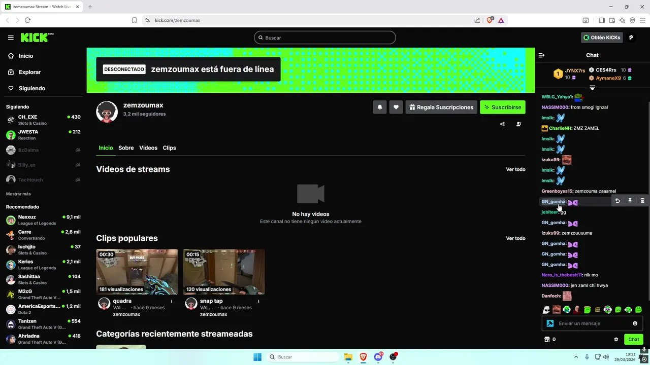
Task: Pin GN_gomha's chat message
Action: [x=630, y=201]
